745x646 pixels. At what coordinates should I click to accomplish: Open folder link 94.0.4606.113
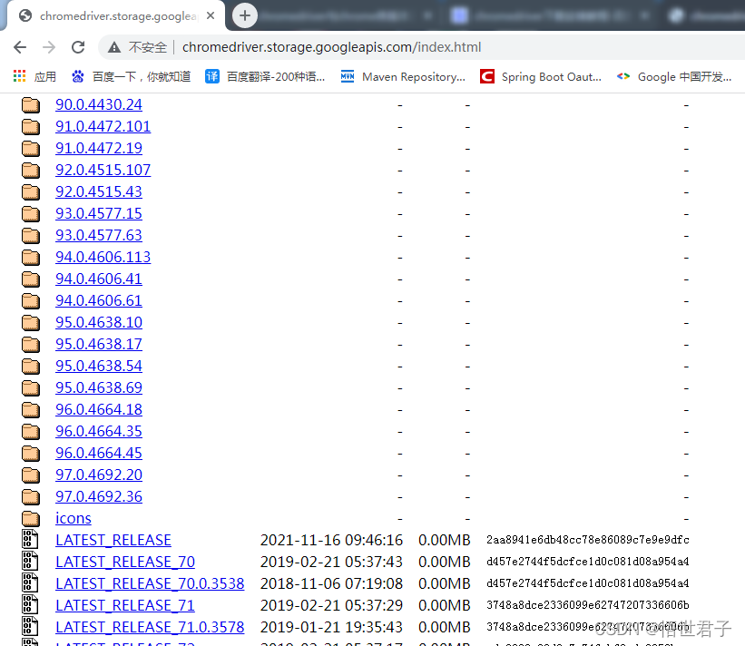coord(103,257)
